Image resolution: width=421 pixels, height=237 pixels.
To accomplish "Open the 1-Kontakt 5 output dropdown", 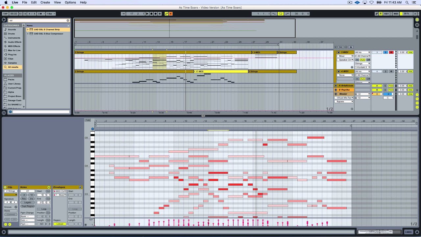I will pyautogui.click(x=362, y=67).
